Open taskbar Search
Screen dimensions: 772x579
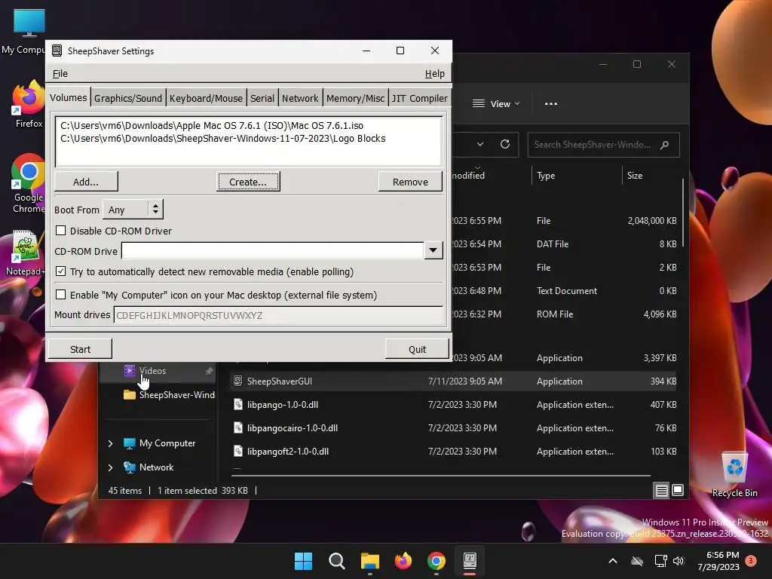point(337,561)
